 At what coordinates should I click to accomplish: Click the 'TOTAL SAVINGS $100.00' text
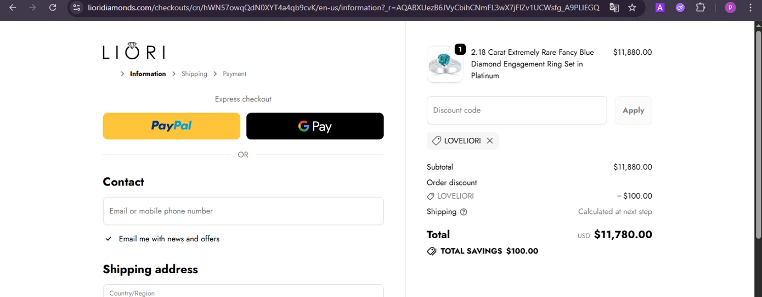[489, 251]
